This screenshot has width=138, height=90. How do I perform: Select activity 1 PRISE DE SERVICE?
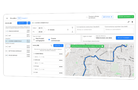[18, 31]
